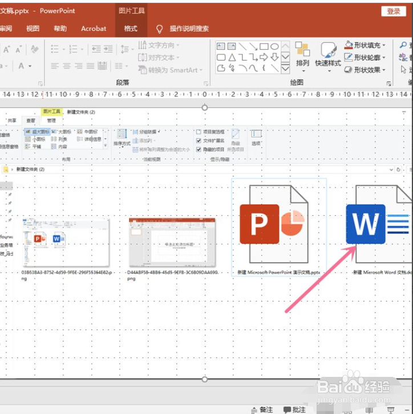Viewport: 413px width, 414px height.
Task: Choose the Oval shape
Action: pyautogui.click(x=274, y=47)
